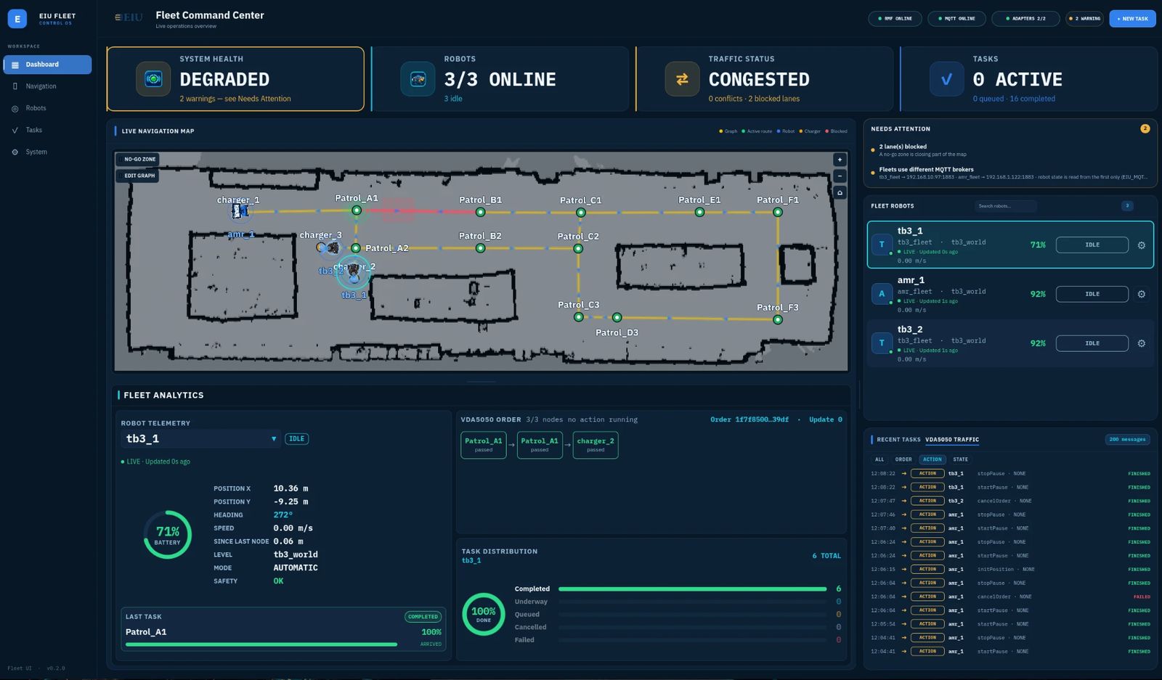Click the Tasks checkmark card icon
Image resolution: width=1162 pixels, height=680 pixels.
coord(946,79)
